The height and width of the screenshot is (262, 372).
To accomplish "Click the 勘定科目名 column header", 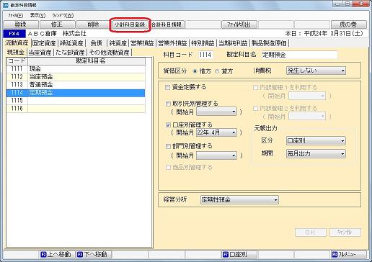I will point(87,61).
